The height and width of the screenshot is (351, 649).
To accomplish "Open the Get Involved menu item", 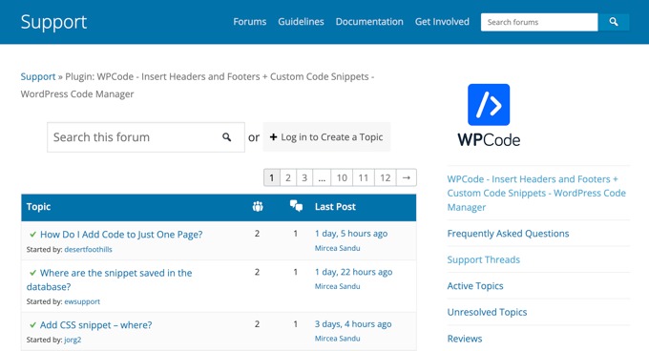I will (x=442, y=22).
